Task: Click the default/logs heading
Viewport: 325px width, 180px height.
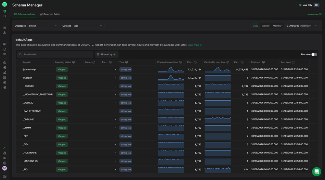Action: pyautogui.click(x=24, y=40)
